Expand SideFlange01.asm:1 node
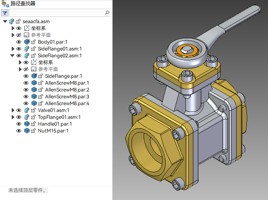Image resolution: width=268 pixels, height=200 pixels. point(13,49)
